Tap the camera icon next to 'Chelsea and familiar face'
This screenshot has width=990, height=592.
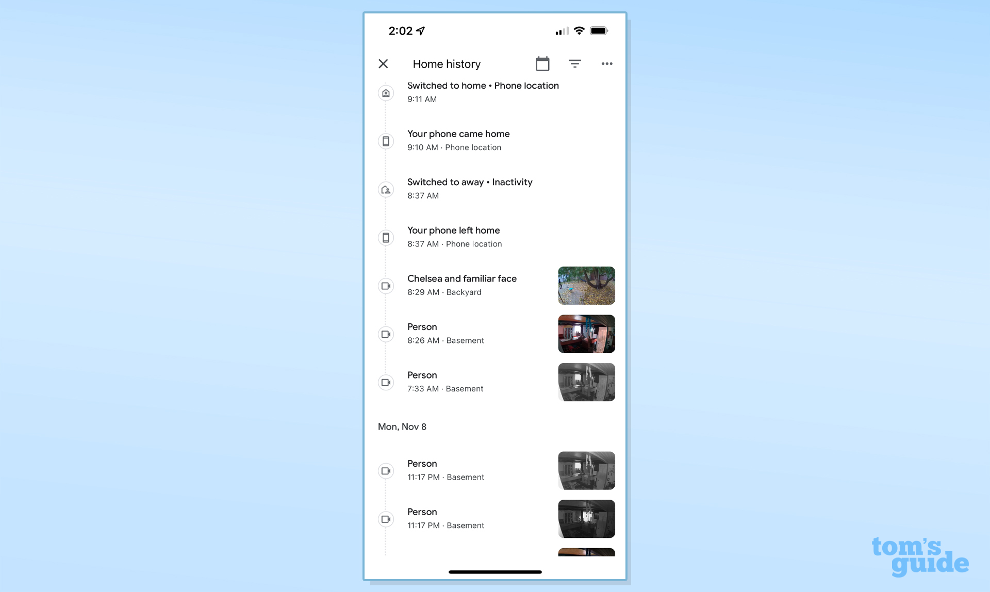386,286
